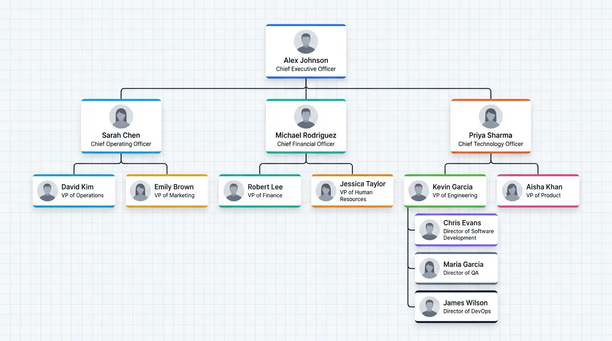The height and width of the screenshot is (341, 612).
Task: Click Maria Garcia's avatar icon
Action: click(429, 269)
